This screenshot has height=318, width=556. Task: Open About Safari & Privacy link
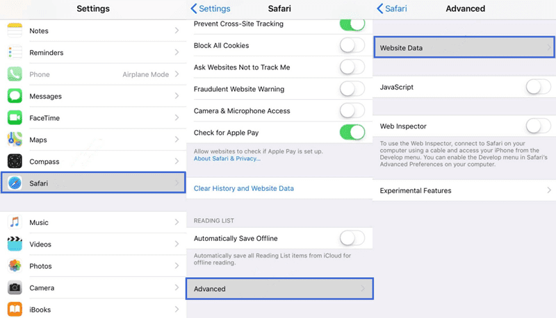click(227, 158)
